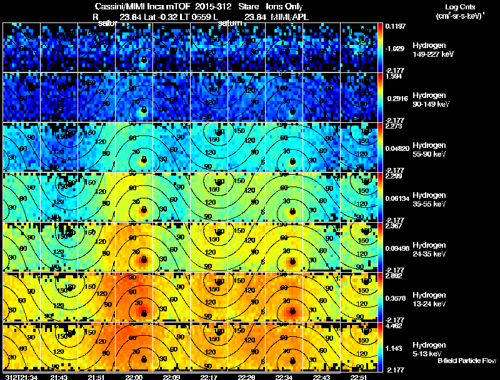Click the 'Hydrogen 13-24 keV' row label

(429, 300)
